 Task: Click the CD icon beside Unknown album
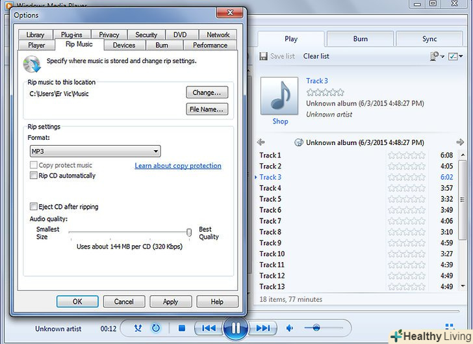pyautogui.click(x=299, y=142)
